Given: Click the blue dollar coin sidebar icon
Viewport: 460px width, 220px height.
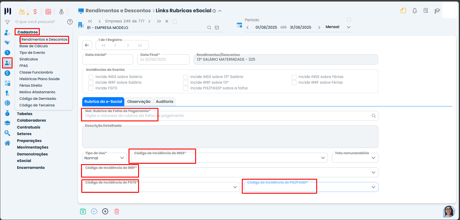Looking at the screenshot, I should (x=7, y=73).
